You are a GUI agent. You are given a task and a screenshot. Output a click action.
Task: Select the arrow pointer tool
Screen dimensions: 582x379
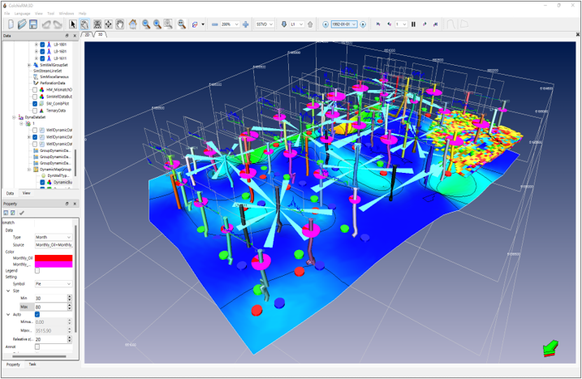[73, 24]
